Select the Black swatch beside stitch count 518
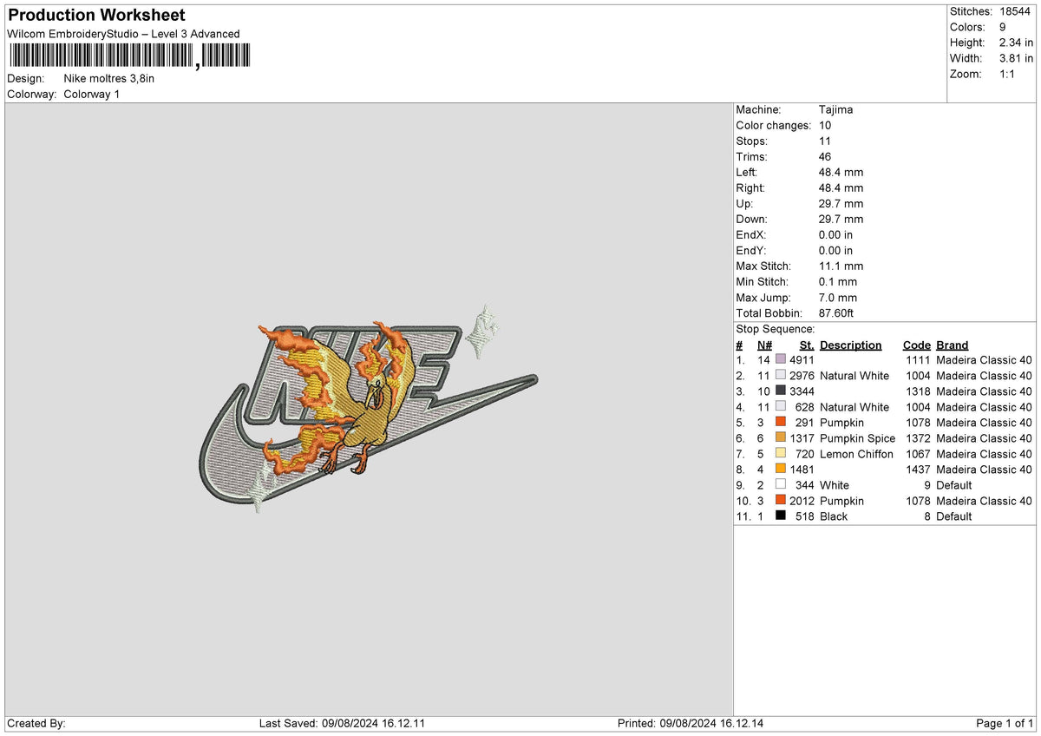 coord(781,516)
